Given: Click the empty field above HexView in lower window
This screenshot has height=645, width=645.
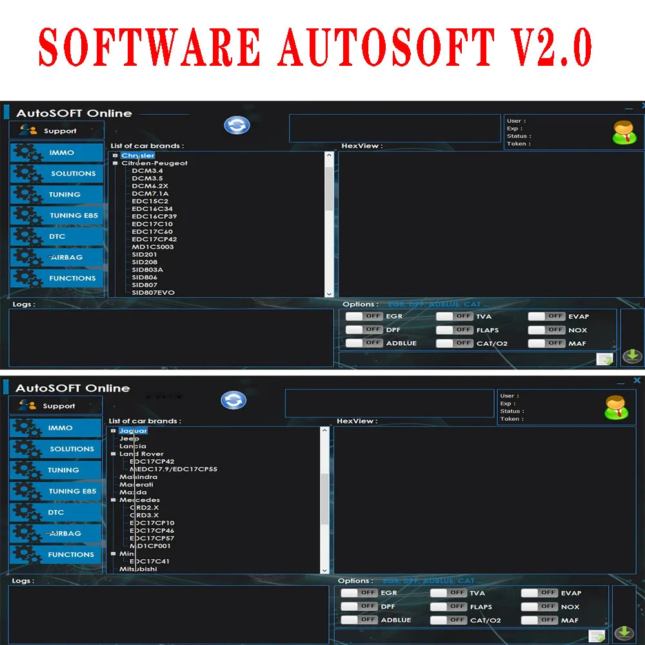Looking at the screenshot, I should click(x=389, y=403).
